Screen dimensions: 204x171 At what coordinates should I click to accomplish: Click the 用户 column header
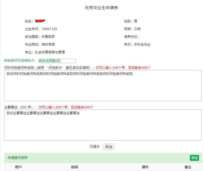18,167
